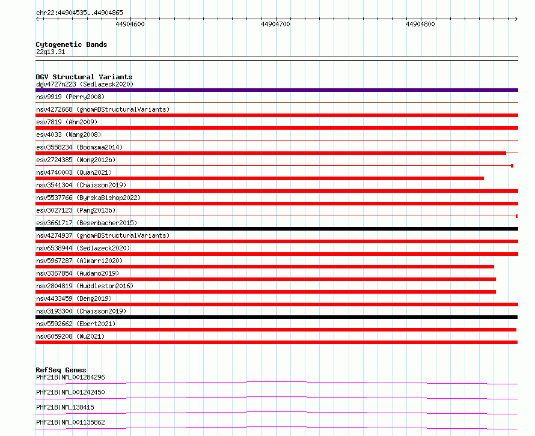Click small red block on esv2724385 track
Viewport: 535px width, 436px height.
coord(512,166)
